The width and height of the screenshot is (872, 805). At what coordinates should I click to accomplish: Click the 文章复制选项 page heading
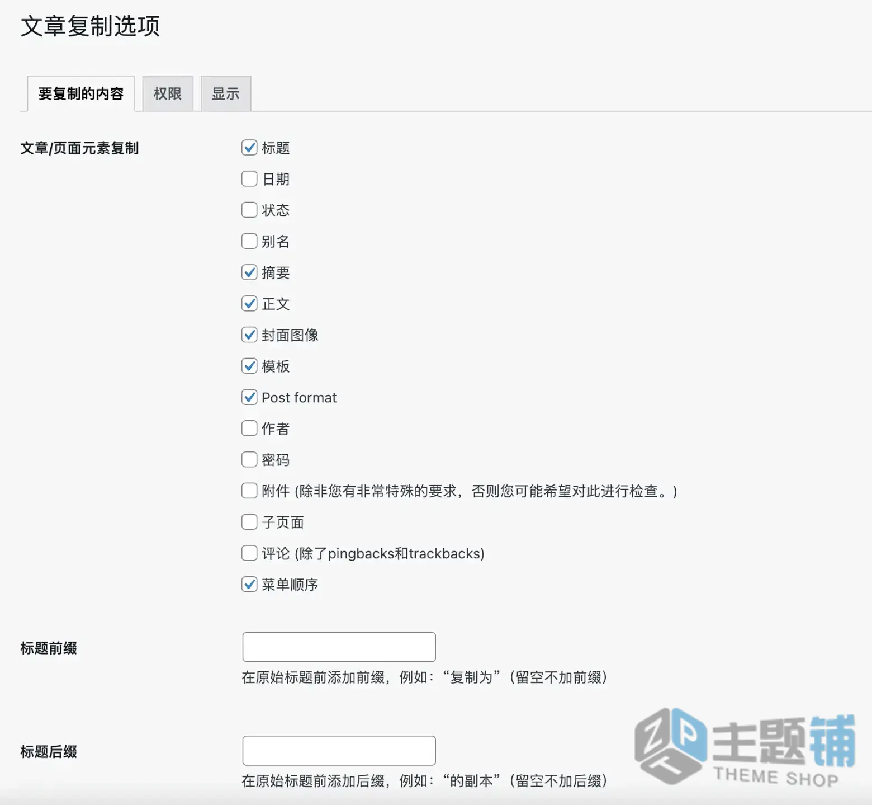pyautogui.click(x=90, y=26)
